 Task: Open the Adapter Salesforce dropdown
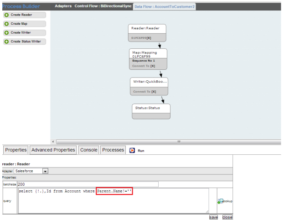pyautogui.click(x=45, y=171)
